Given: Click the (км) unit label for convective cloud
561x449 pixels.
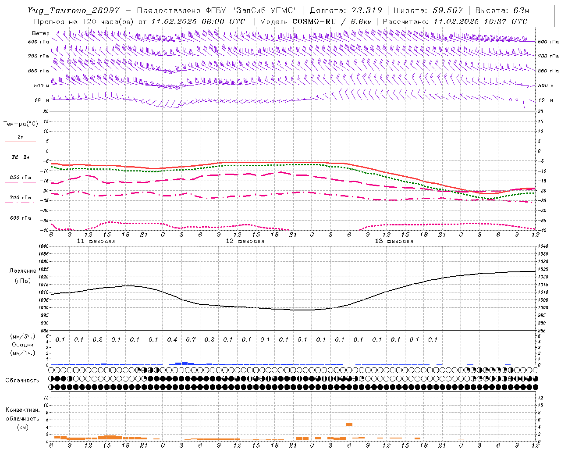Looking at the screenshot, I should [22, 427].
